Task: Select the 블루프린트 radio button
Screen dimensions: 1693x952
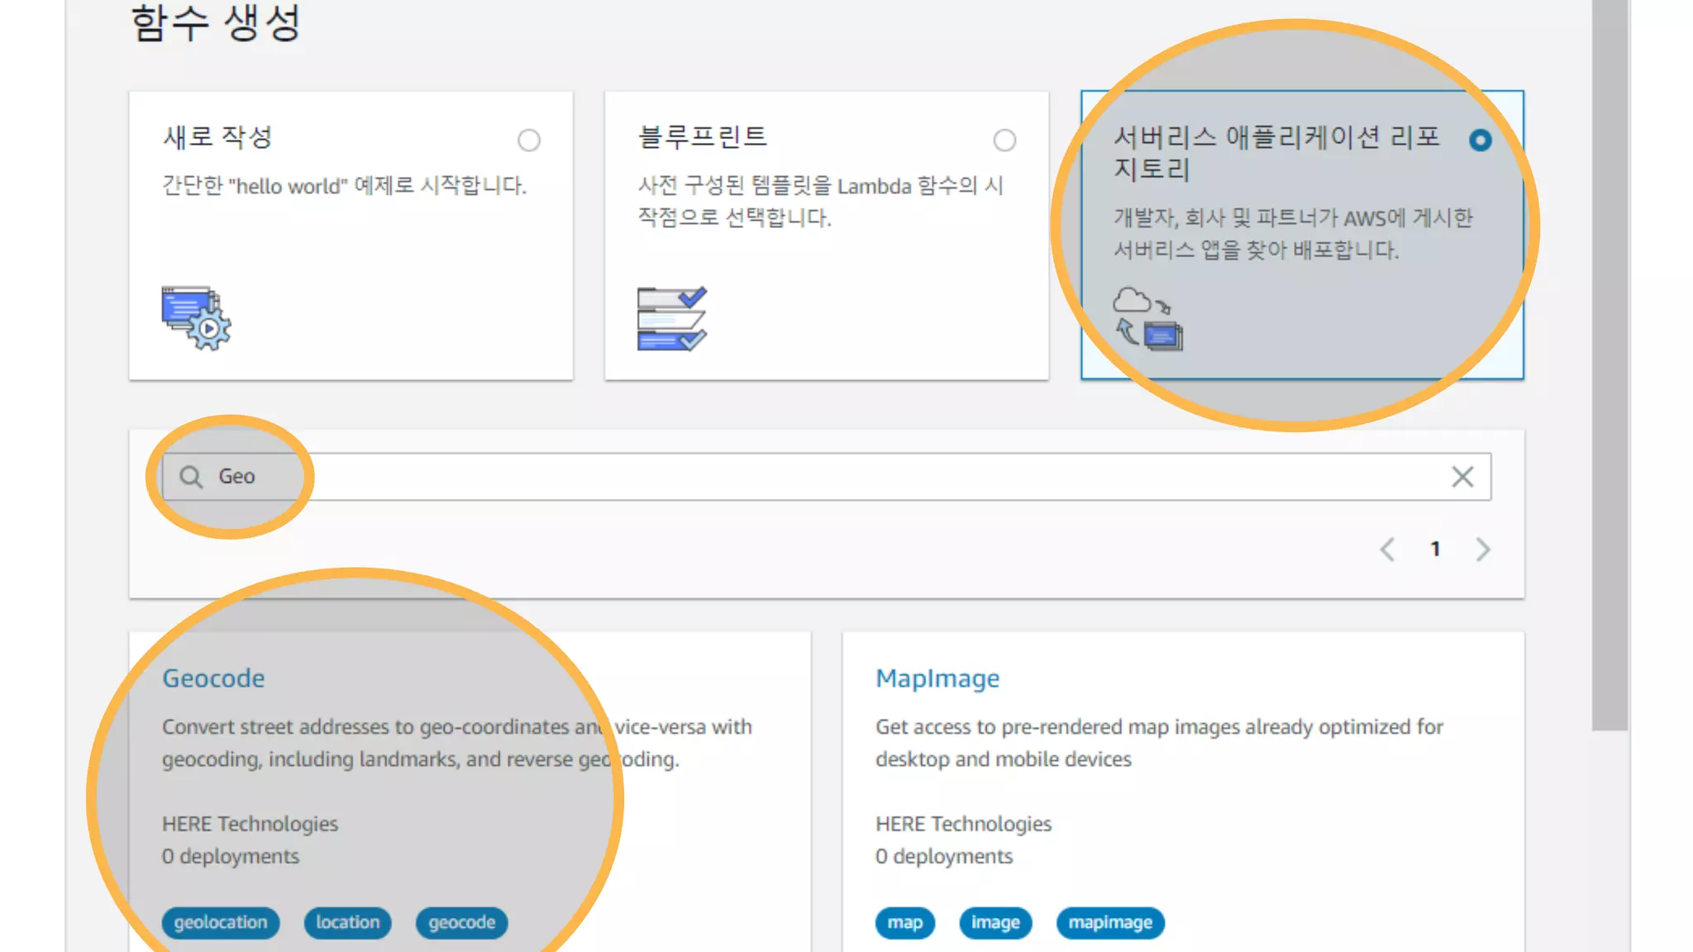Action: pos(1004,140)
